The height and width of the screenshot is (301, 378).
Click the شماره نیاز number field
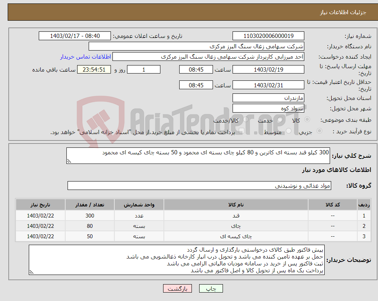tap(268, 36)
